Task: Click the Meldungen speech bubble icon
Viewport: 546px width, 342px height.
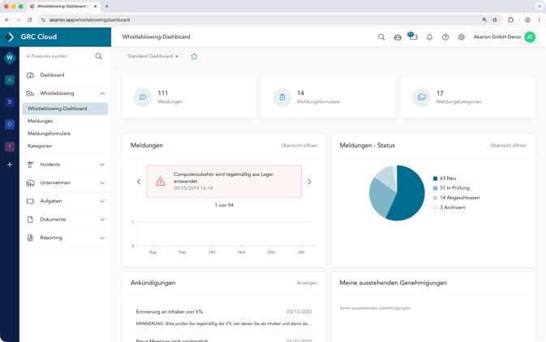Action: pos(143,97)
